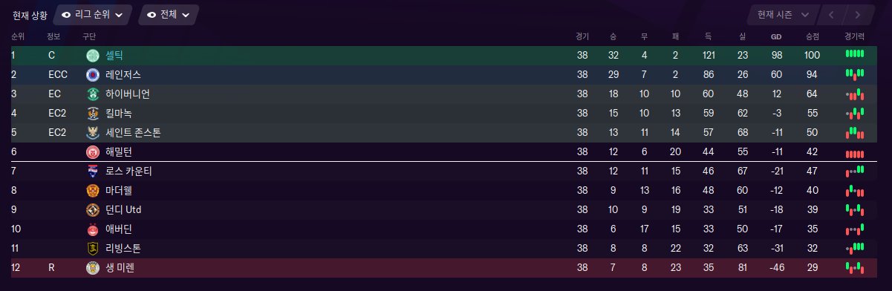892x291 pixels.
Task: Expand the 현재 시즌 season selector
Action: pos(784,15)
